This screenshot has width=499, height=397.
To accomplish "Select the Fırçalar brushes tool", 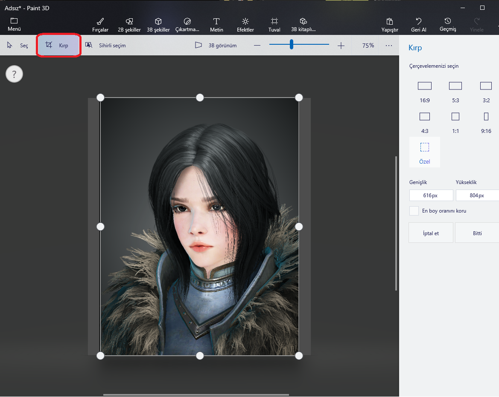I will [100, 25].
